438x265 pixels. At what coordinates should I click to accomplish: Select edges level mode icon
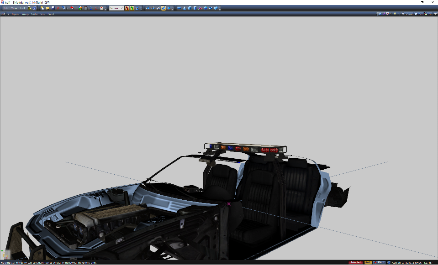(153, 8)
